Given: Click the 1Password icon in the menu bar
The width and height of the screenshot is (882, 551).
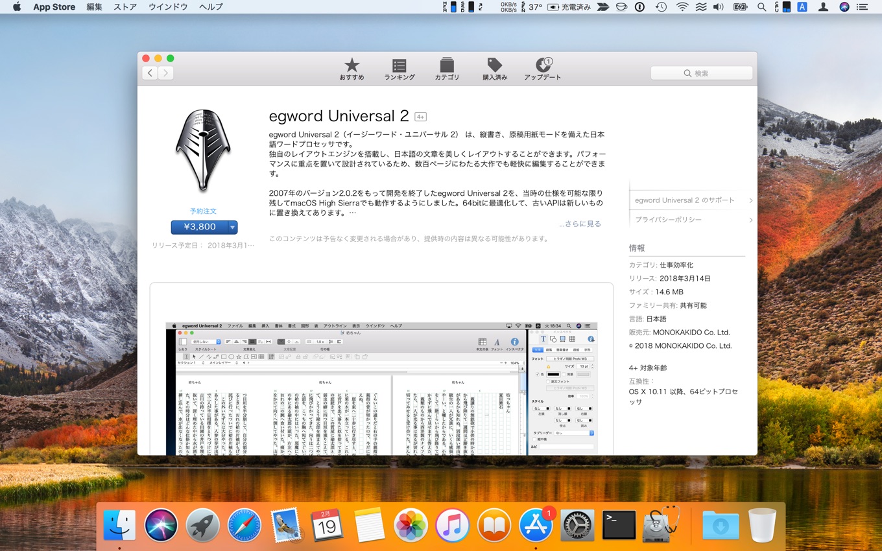Looking at the screenshot, I should 639,7.
